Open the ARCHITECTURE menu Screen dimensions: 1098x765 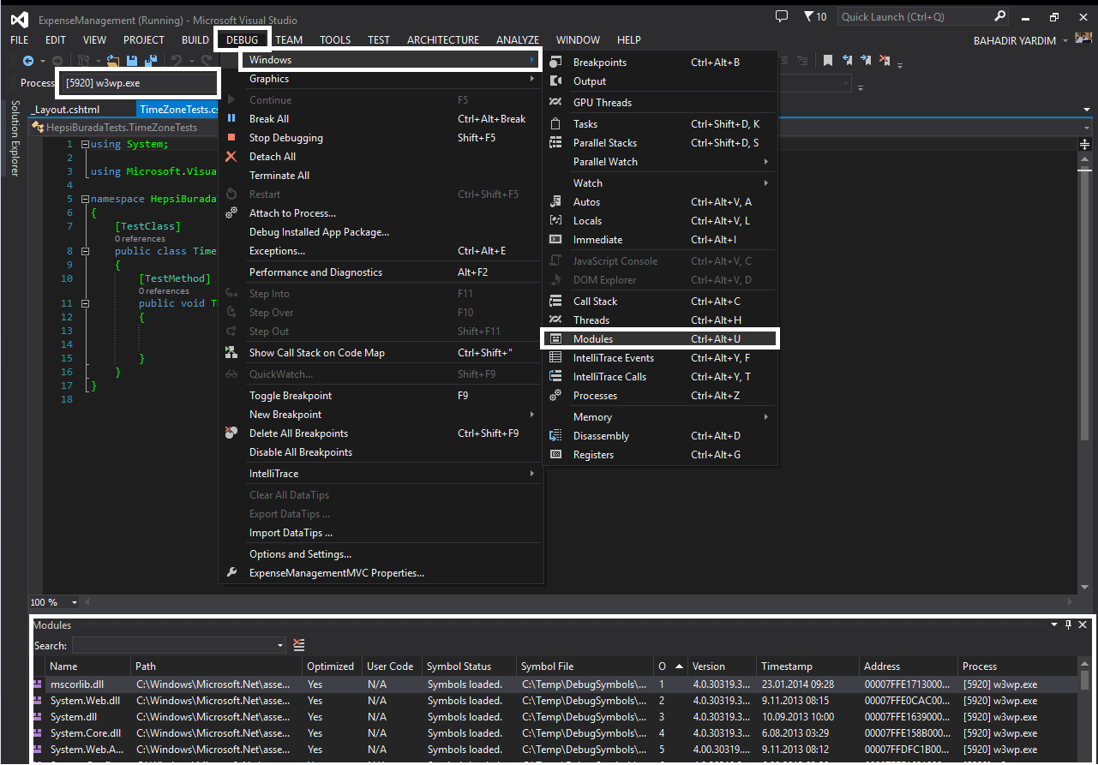point(443,39)
